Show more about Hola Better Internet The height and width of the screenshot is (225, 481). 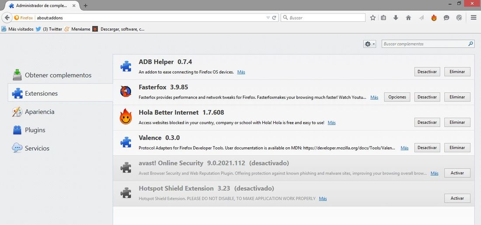coord(331,123)
